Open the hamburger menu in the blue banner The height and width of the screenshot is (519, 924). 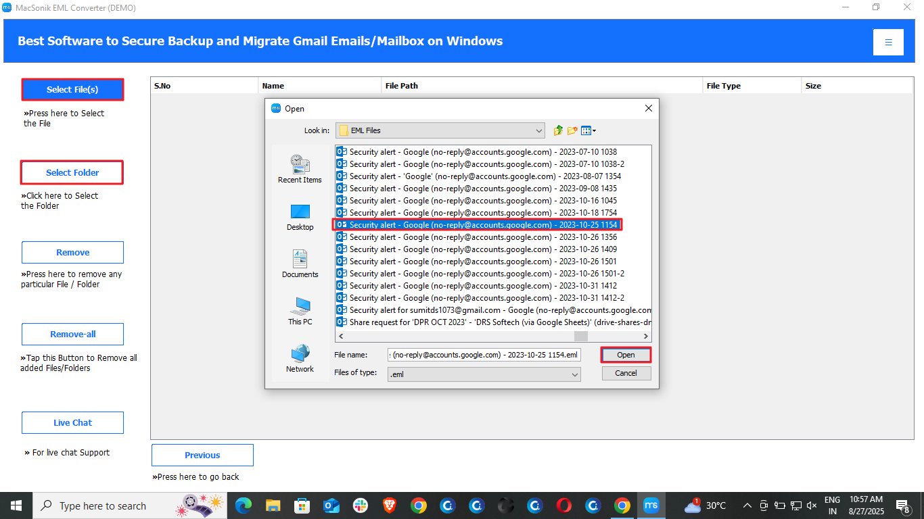click(888, 42)
